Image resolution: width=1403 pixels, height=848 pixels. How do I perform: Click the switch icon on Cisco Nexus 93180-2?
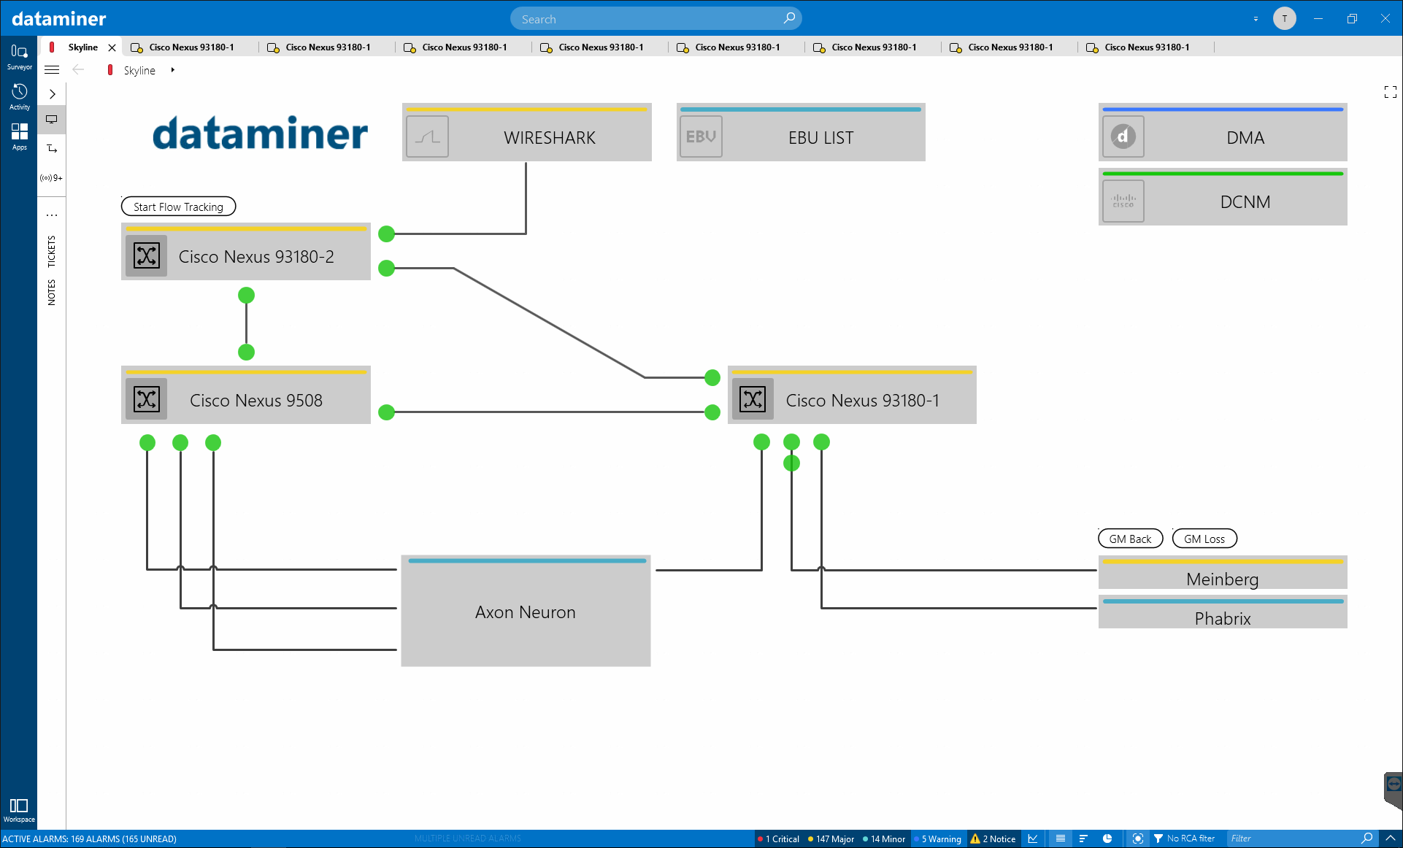tap(147, 256)
